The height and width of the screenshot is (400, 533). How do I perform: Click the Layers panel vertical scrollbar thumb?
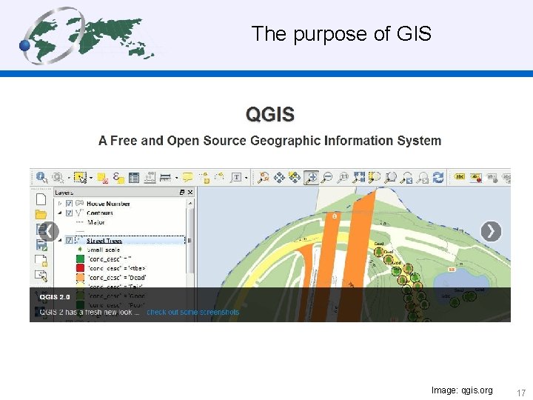coord(190,240)
